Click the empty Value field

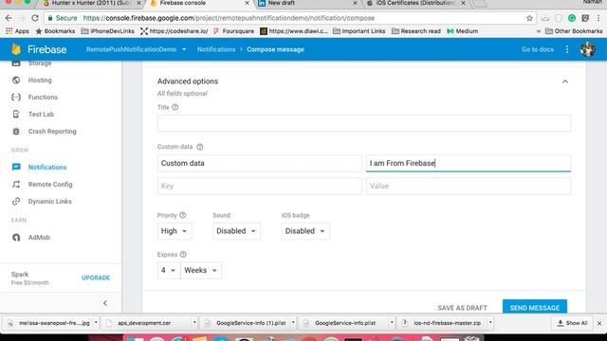[x=469, y=186]
